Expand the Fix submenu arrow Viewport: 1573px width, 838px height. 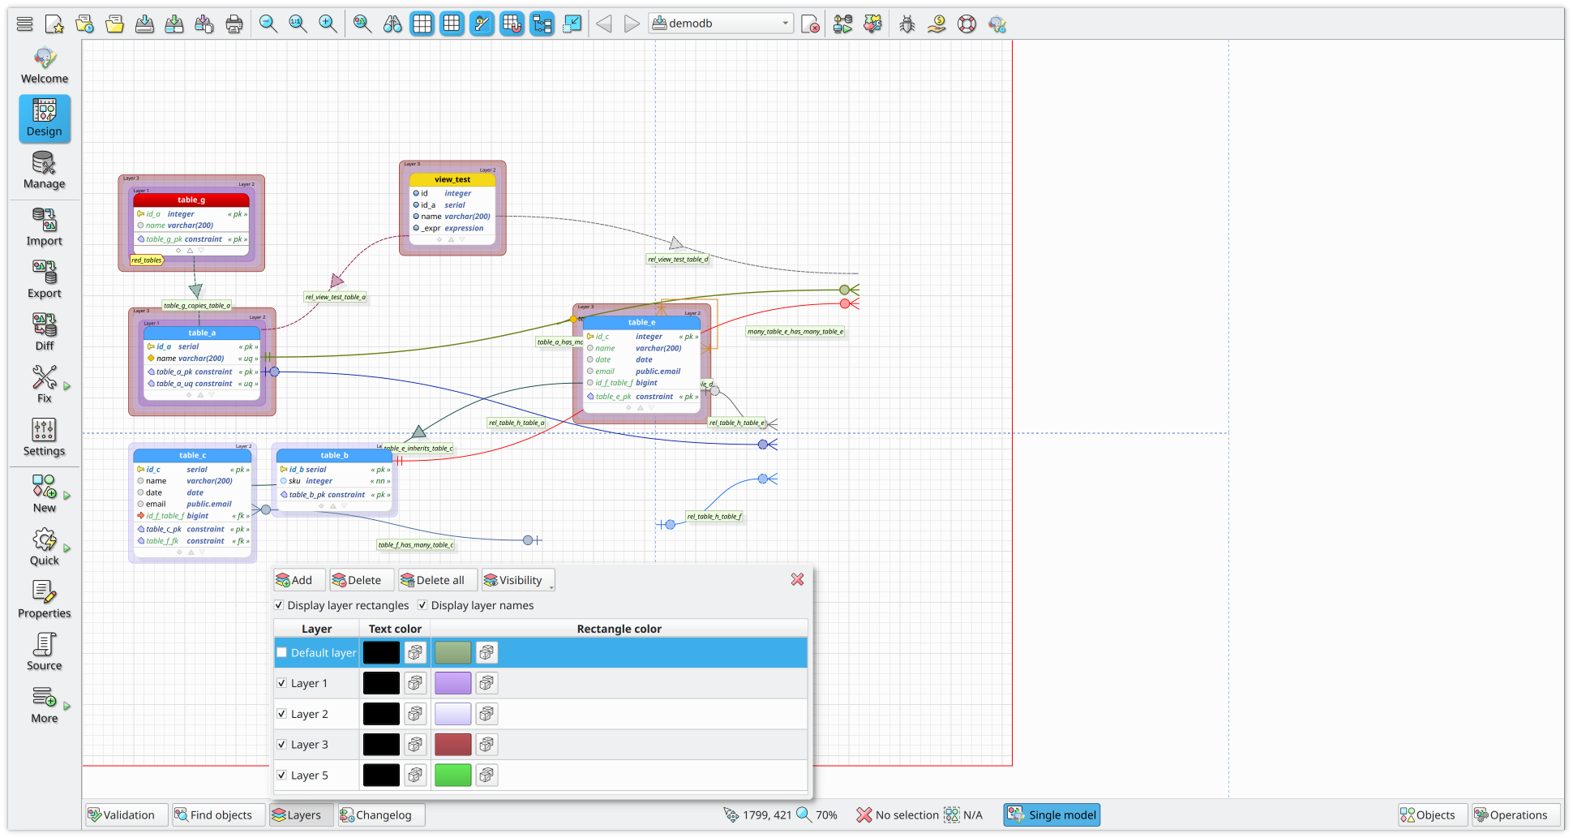67,386
